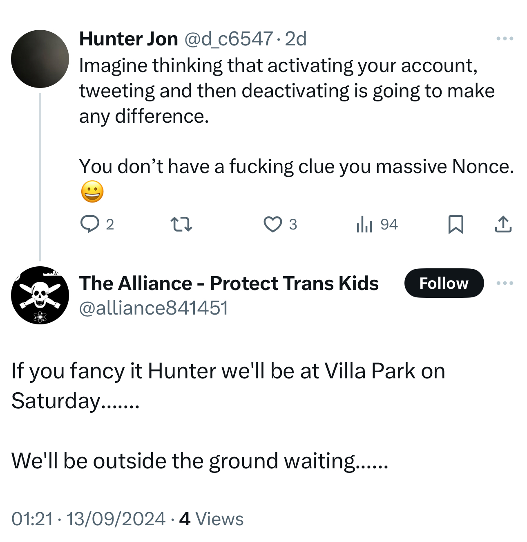This screenshot has width=527, height=542.
Task: Open Hunter Jon's dark profile picture
Action: [x=40, y=59]
